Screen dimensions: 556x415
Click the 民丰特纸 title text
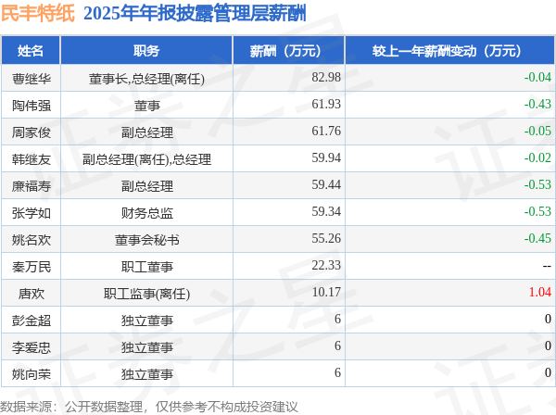tap(38, 14)
